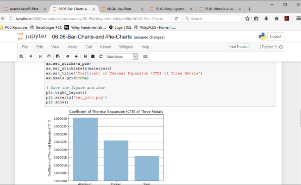
Task: Open the command palette keyboard icon
Action: [145, 56]
